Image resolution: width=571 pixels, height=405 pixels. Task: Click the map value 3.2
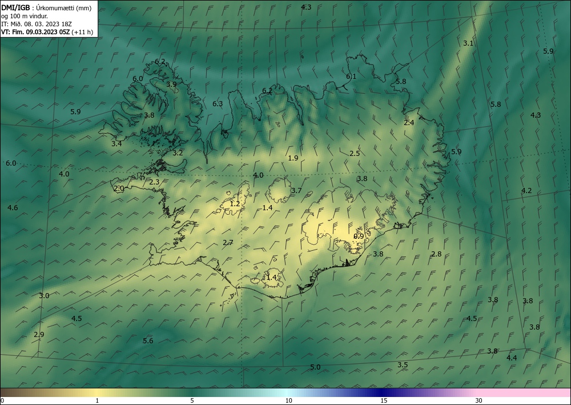(x=178, y=153)
